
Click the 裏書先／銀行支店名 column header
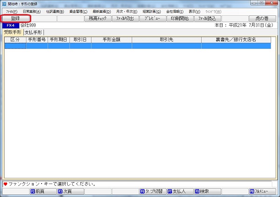pos(236,40)
